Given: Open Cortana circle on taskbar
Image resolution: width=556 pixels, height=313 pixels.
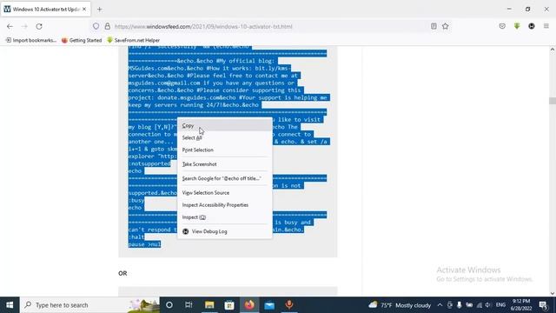Looking at the screenshot, I should [x=169, y=305].
